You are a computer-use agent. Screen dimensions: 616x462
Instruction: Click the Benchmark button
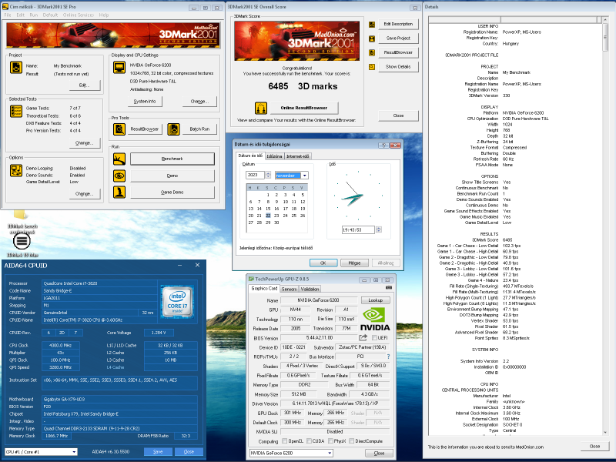[x=172, y=159]
